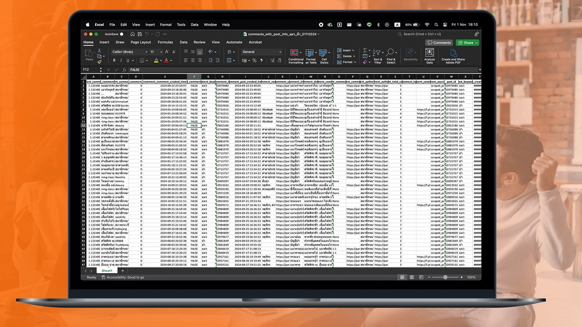Click the Sort & Filter button

(x=377, y=56)
